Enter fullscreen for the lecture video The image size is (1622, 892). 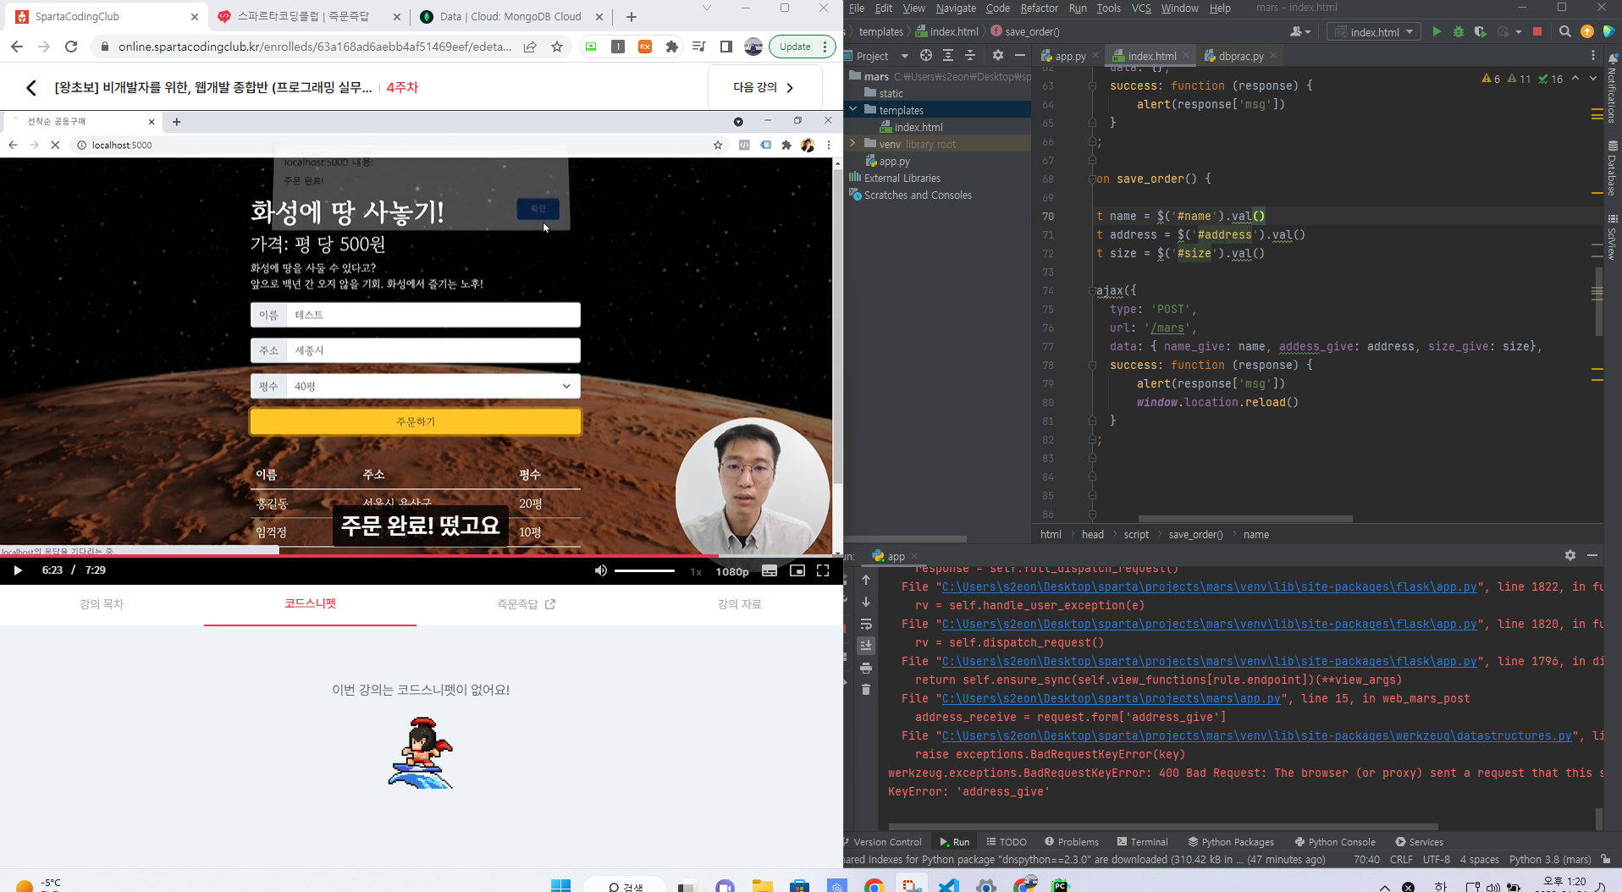point(823,570)
